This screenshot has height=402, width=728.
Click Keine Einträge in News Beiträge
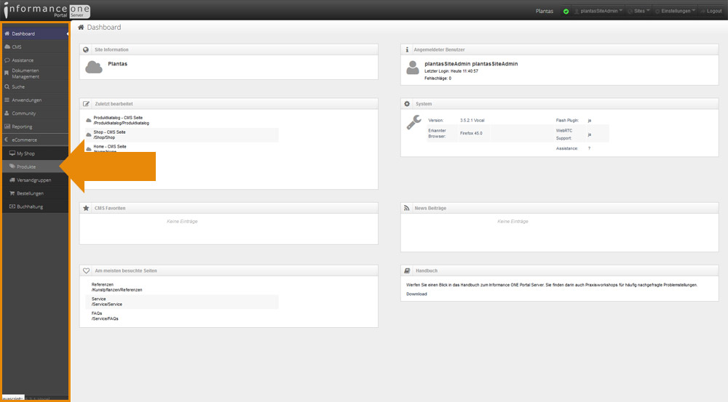[513, 222]
